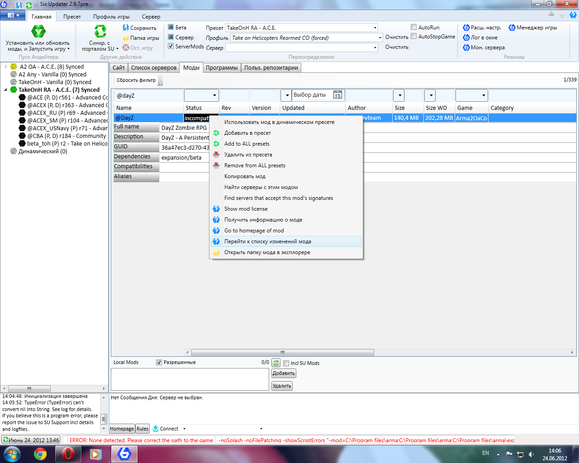The height and width of the screenshot is (463, 579).
Task: Click the Динамический preset icon
Action: [x=14, y=151]
